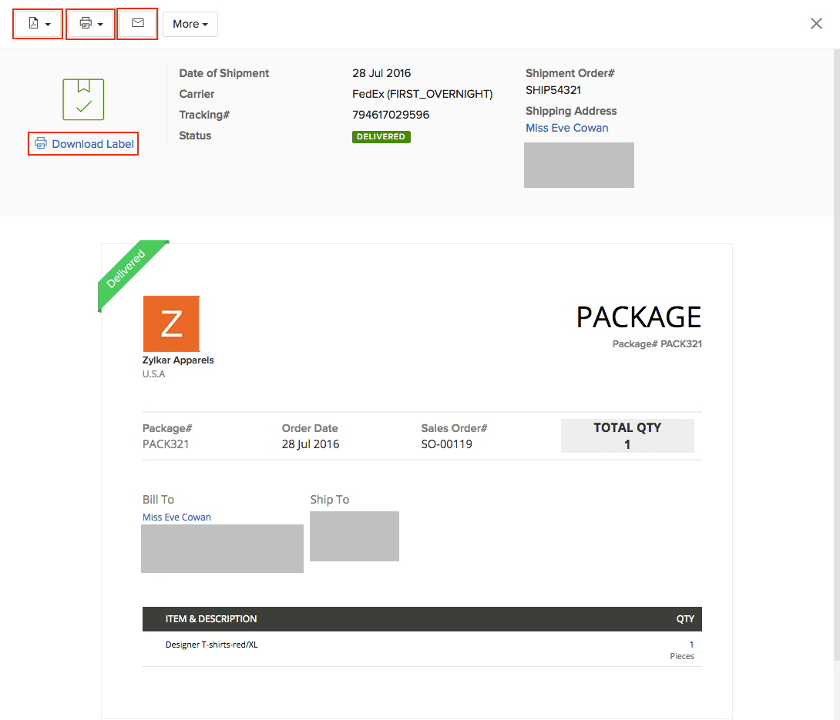The width and height of the screenshot is (840, 720).
Task: Expand the PDF dropdown arrow
Action: [48, 24]
